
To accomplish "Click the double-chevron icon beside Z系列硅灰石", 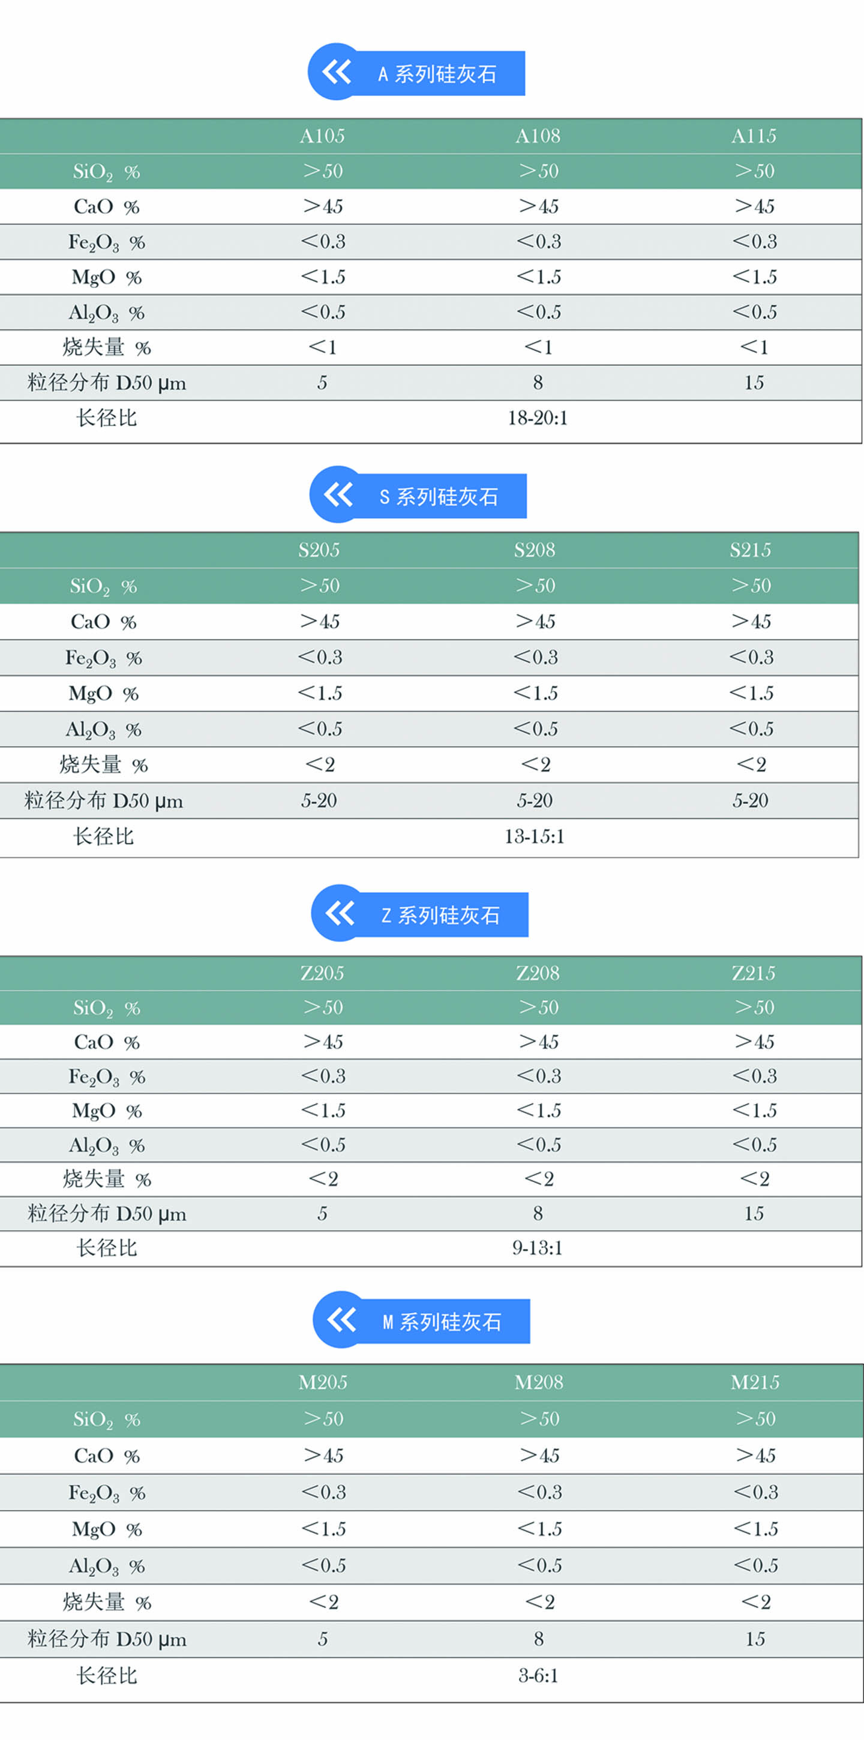I will 340,913.
